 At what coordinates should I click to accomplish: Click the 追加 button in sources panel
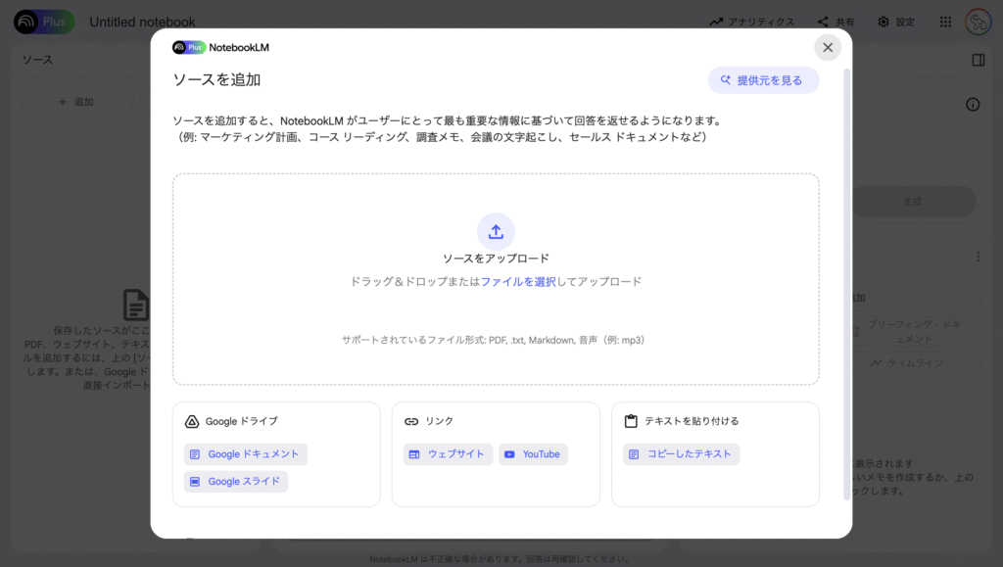point(76,102)
